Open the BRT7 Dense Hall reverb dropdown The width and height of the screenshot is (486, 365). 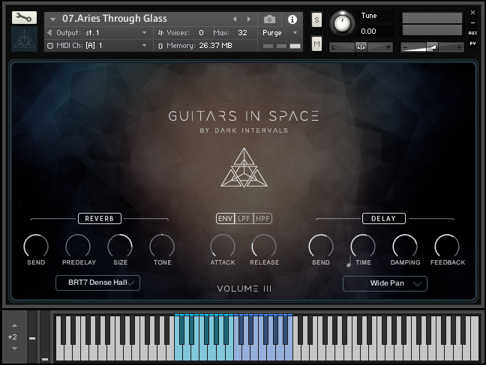point(98,283)
